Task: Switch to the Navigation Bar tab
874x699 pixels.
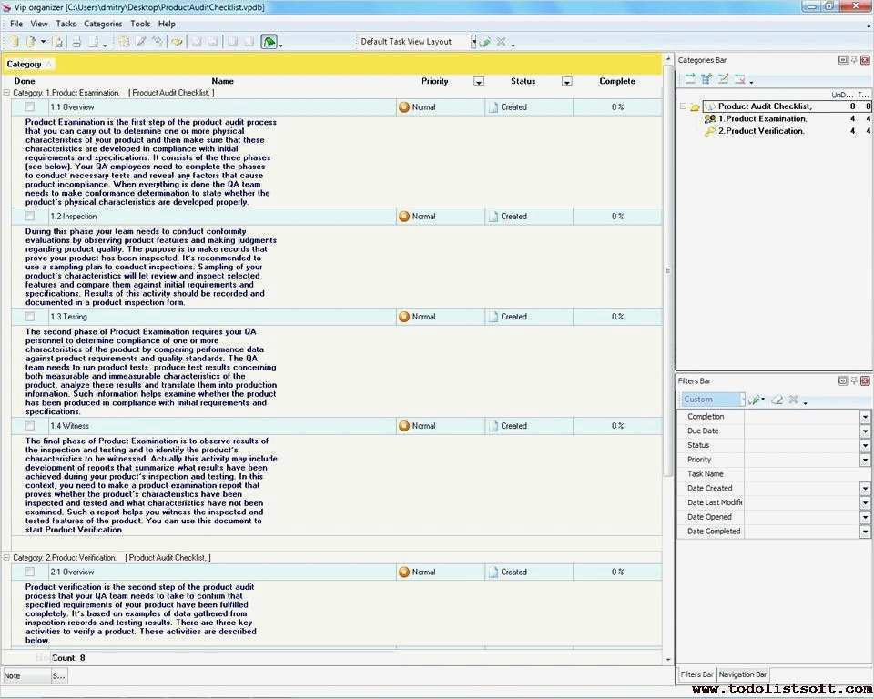Action: click(743, 674)
